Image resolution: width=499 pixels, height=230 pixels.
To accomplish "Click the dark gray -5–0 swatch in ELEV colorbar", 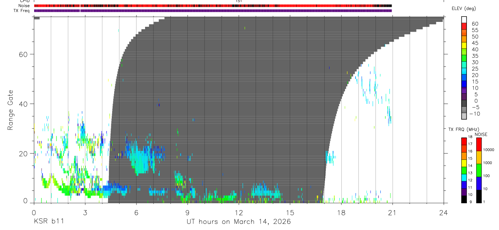I will (464, 103).
